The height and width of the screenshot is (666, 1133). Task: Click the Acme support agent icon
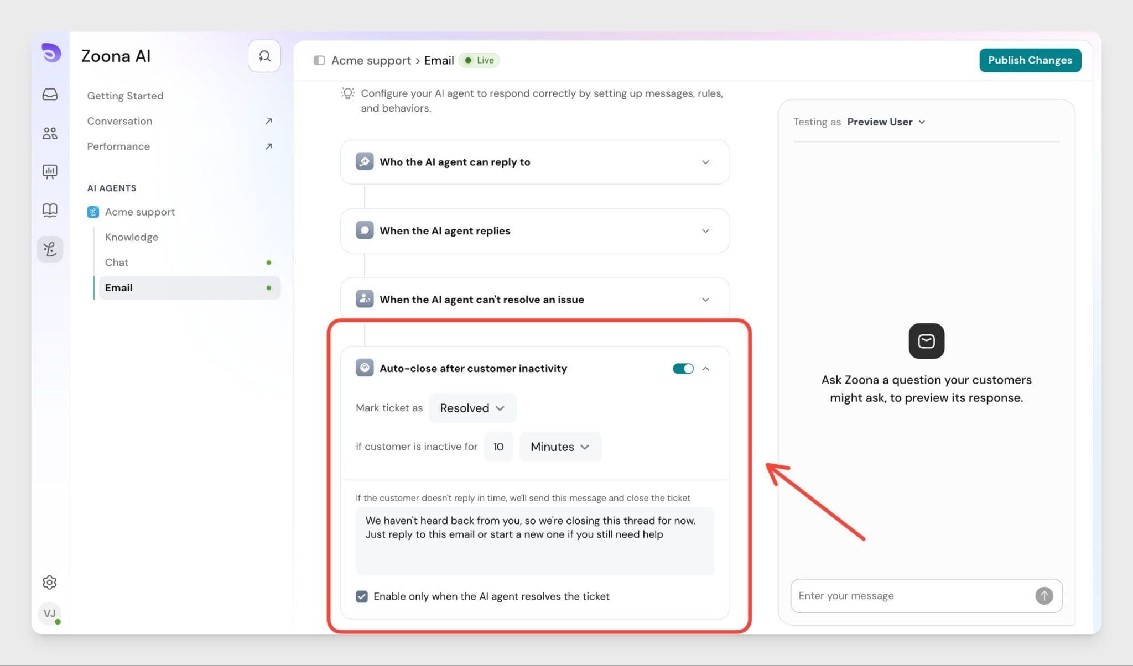point(93,212)
